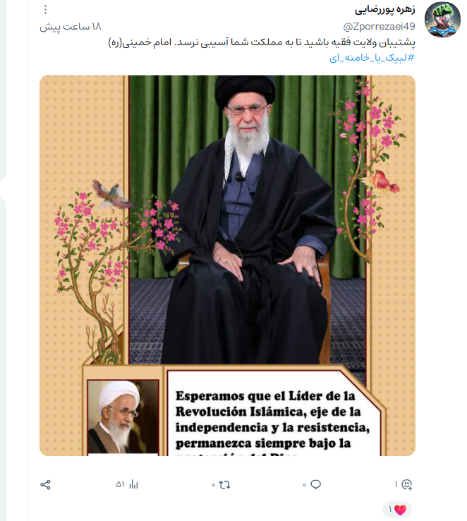Select the reaction count beside the smiley icon

coord(396,484)
